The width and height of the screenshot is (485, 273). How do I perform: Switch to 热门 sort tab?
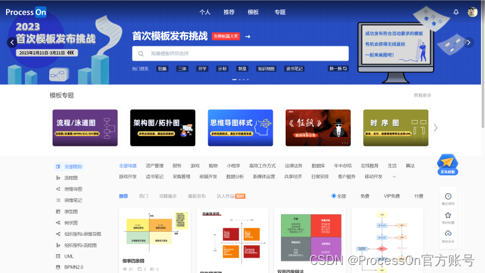[x=143, y=196]
